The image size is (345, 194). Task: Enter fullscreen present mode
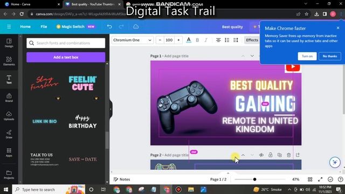click(x=320, y=179)
